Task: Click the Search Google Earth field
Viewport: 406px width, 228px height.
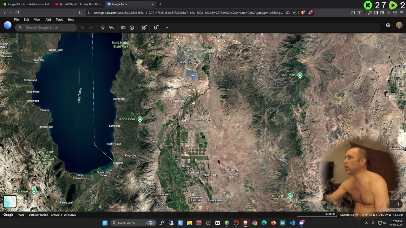Action: click(x=46, y=28)
